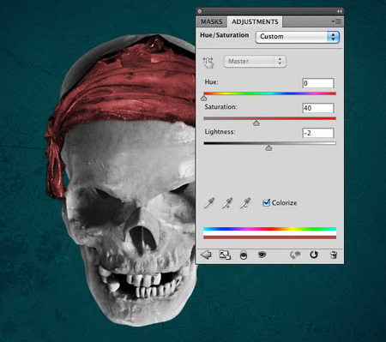Select the Add to Sample eyedropper
Screen dimensions: 386x342
point(227,203)
